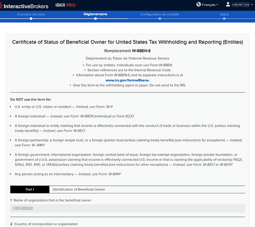Click the Identification of Beneficial Owner heading

pos(78,189)
